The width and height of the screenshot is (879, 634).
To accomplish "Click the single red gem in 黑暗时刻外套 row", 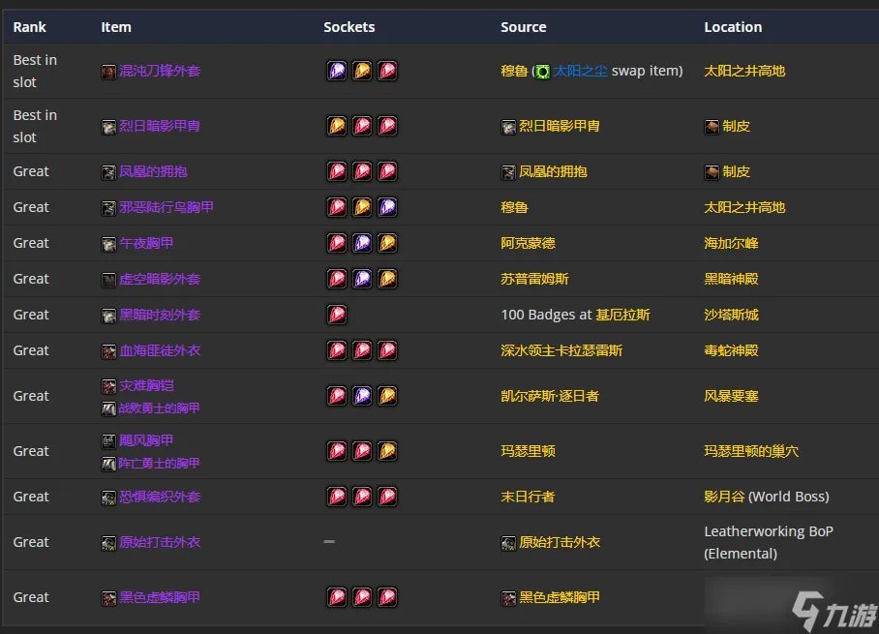I will [x=336, y=315].
